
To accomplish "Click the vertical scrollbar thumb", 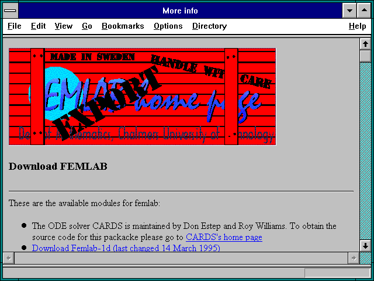I will (x=365, y=56).
